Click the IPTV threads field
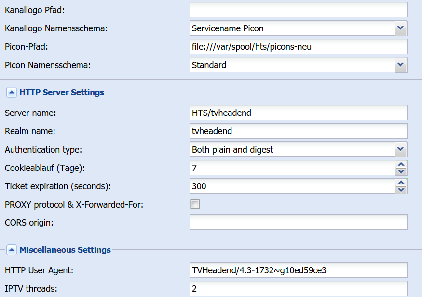This screenshot has height=297, width=422. tap(298, 288)
